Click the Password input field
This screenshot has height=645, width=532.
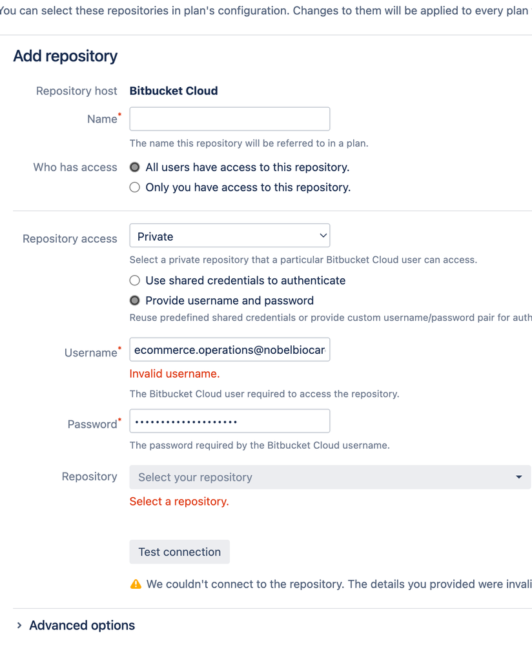tap(230, 421)
